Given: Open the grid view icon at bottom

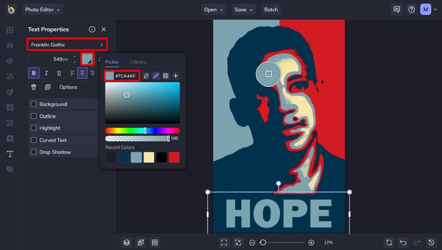Looking at the screenshot, I should (155, 242).
